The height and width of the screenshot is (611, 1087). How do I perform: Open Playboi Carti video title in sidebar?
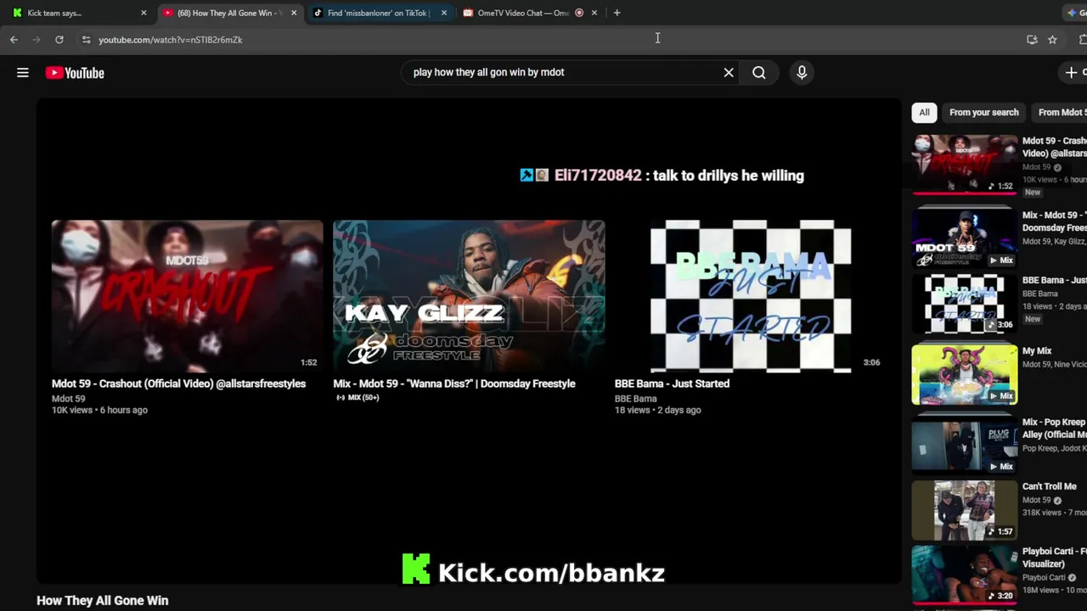pyautogui.click(x=1055, y=558)
